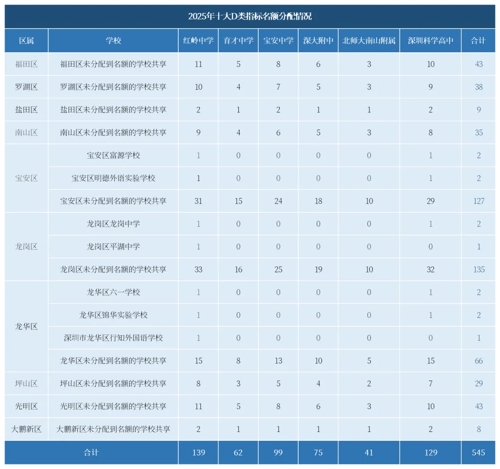
Task: Click the grand total value 545
Action: [x=478, y=452]
